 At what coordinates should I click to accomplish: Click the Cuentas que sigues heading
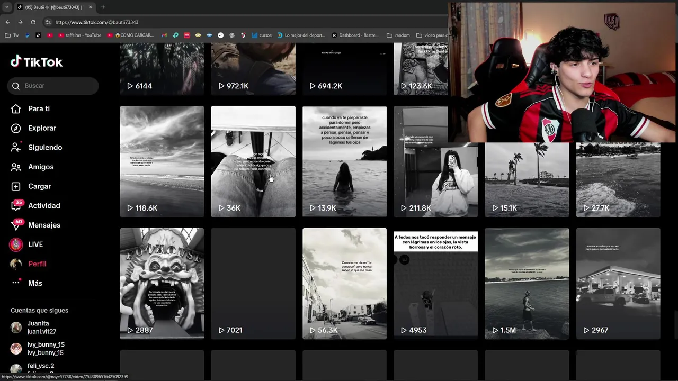pyautogui.click(x=39, y=310)
